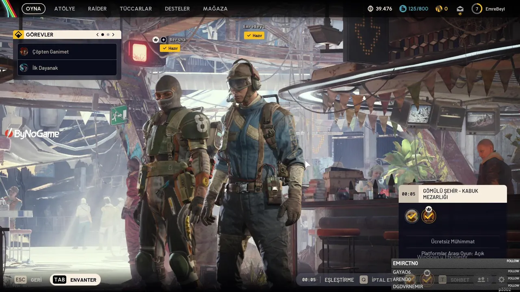Open the SOHBET chat button
The height and width of the screenshot is (292, 520).
460,280
